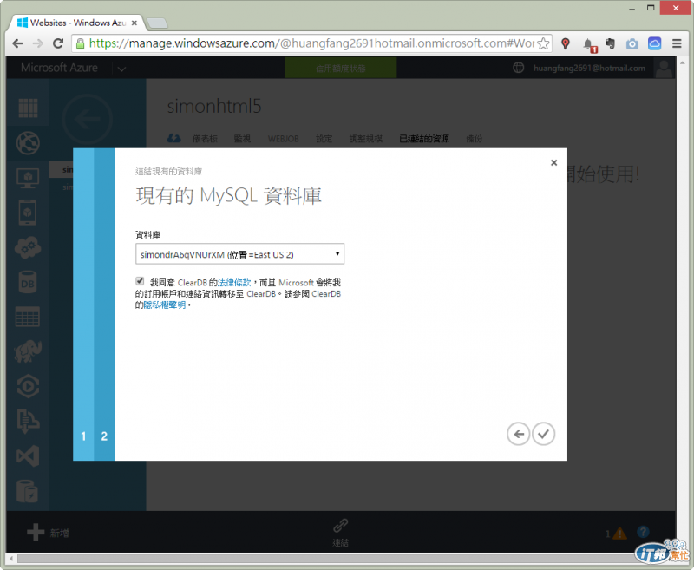This screenshot has height=570, width=694.
Task: Open Websites globe icon in Azure sidebar
Action: click(28, 143)
